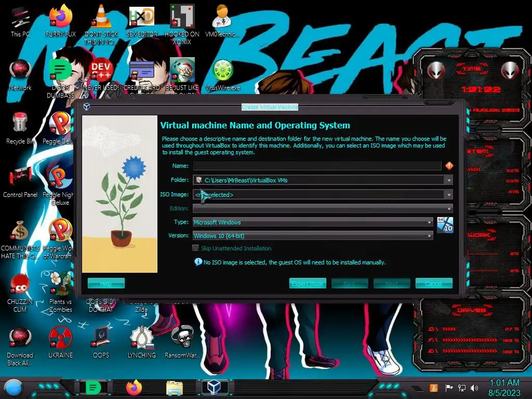Click the No ISO image selected info message
Screen dimensions: 532x399
point(295,262)
